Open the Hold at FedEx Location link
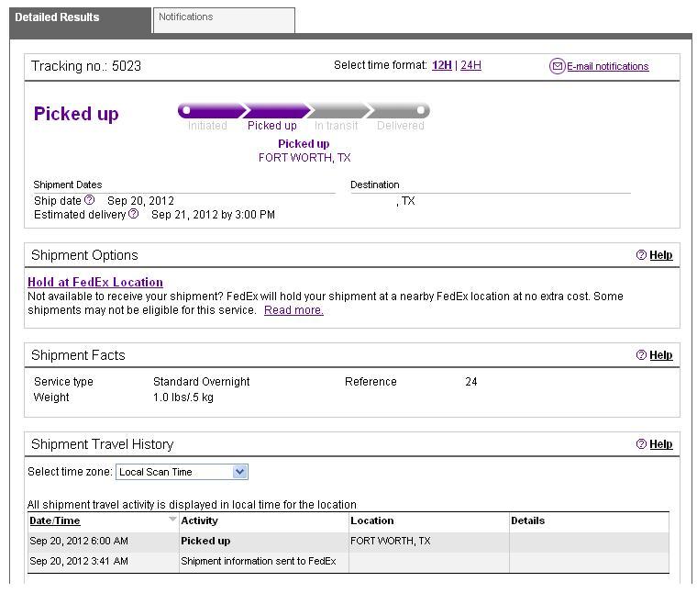Viewport: 697px width, 593px height. pyautogui.click(x=95, y=282)
